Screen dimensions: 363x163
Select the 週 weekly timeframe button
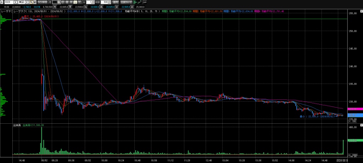coord(67,2)
